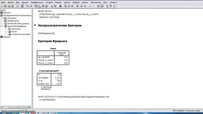Open the Преобразовать menu
Image resolution: width=203 pixels, height=114 pixels.
coord(37,2)
